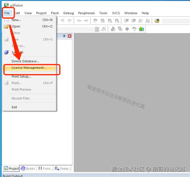Click the Find in Files folder icon

(157, 21)
